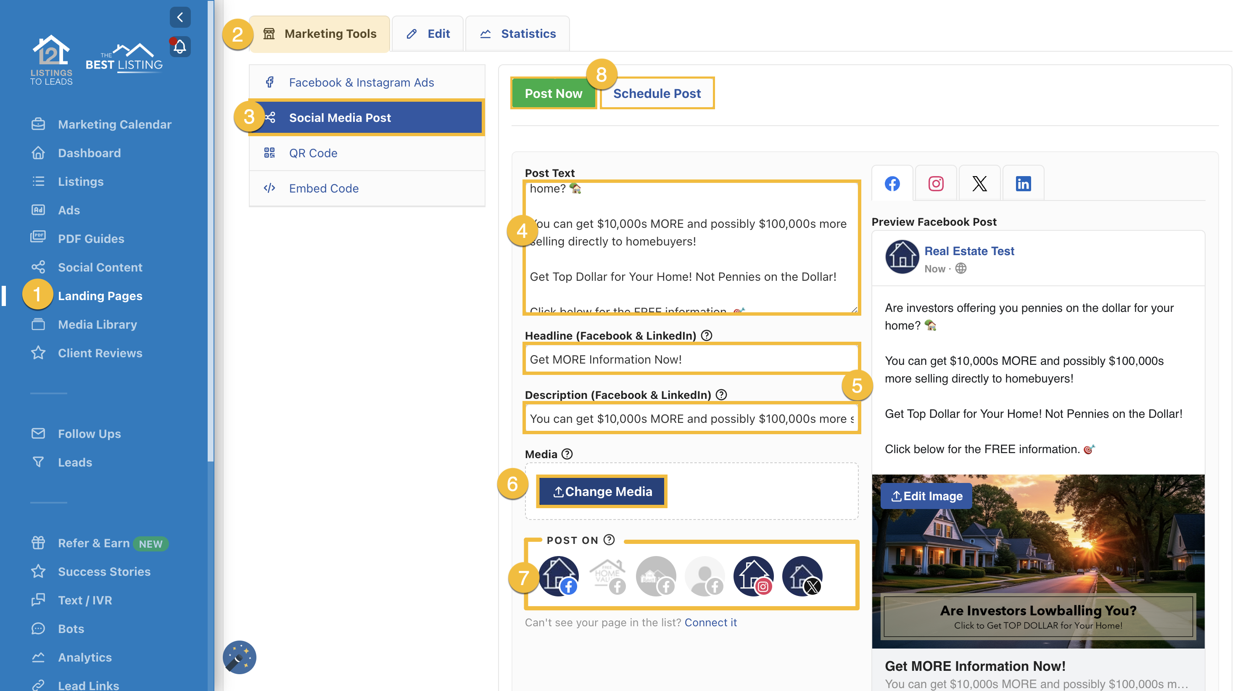
Task: Select QR Code in marketing tools list
Action: tap(313, 153)
